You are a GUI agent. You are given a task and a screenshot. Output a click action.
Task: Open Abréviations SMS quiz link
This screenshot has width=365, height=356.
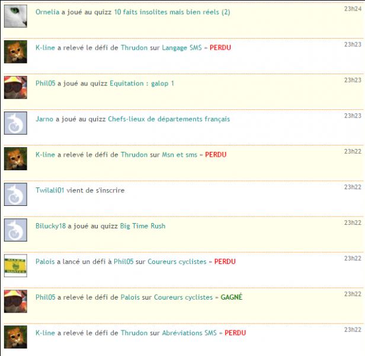point(189,333)
